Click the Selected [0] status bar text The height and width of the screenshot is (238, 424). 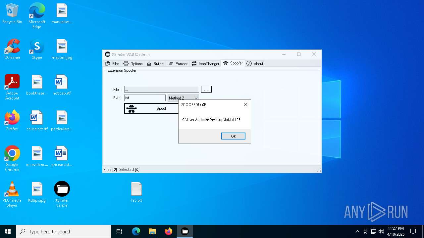point(129,170)
